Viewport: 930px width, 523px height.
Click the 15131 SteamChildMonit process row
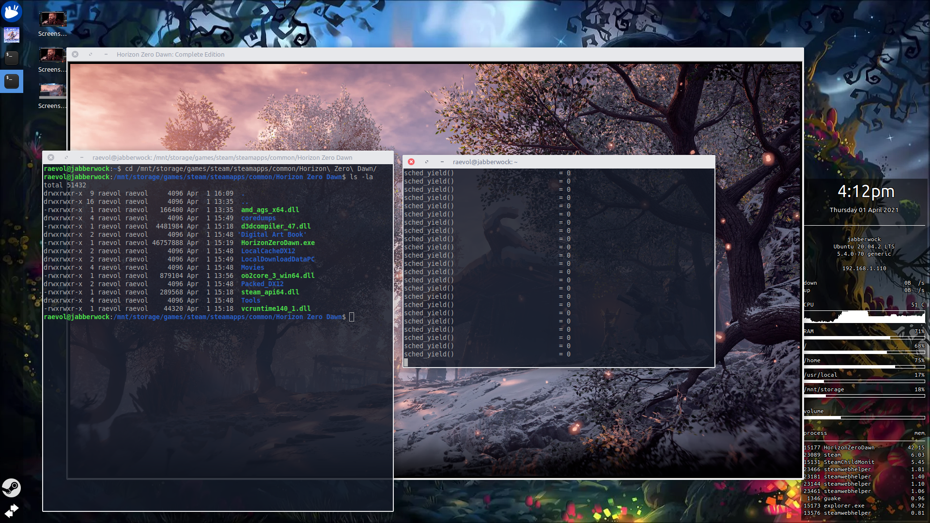point(864,462)
